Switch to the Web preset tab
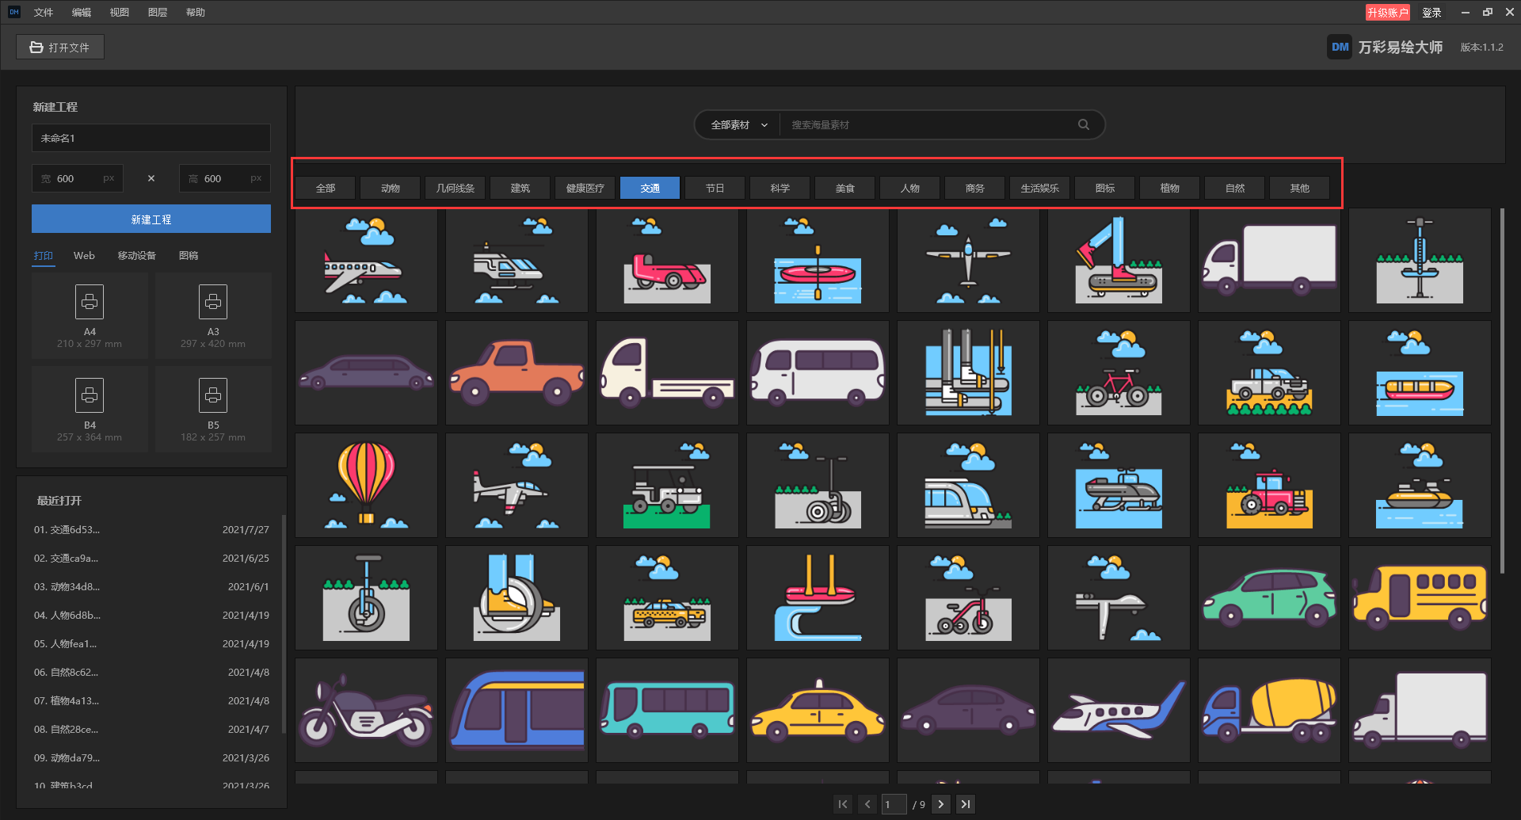 84,255
